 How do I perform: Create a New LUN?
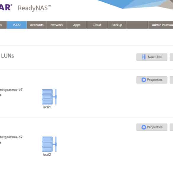pos(152,57)
